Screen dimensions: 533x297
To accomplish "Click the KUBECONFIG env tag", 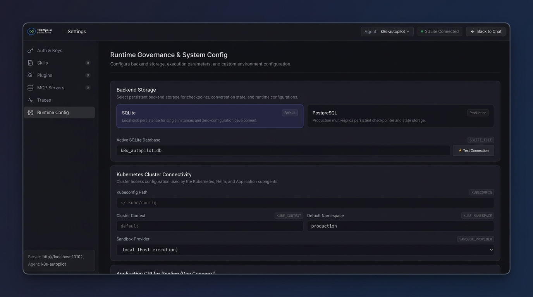I will [x=481, y=192].
